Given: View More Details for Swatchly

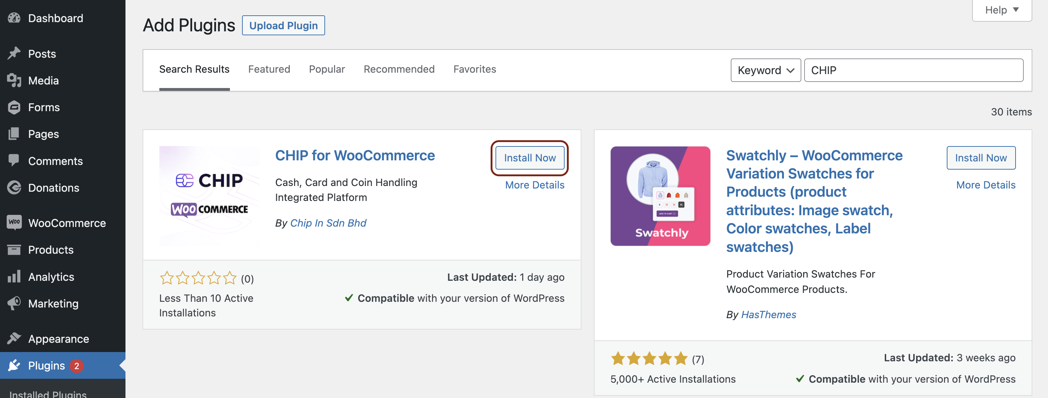Looking at the screenshot, I should click(986, 185).
